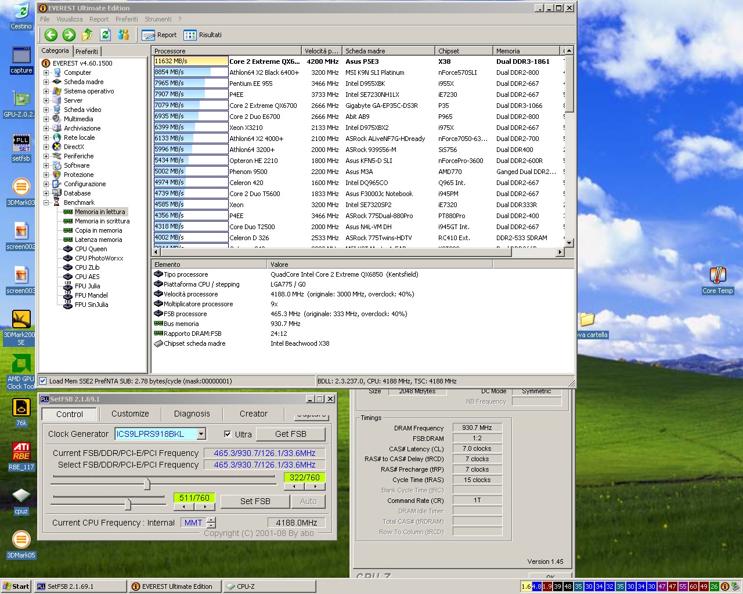Screen dimensions: 743x594
Task: Click the Refresh toolbar icon in EVEREST
Action: point(105,35)
